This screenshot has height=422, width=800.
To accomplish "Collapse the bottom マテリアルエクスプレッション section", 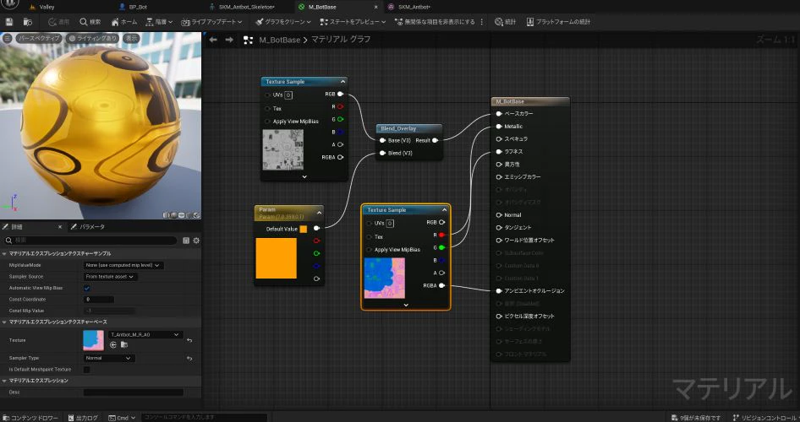I will tap(4, 381).
